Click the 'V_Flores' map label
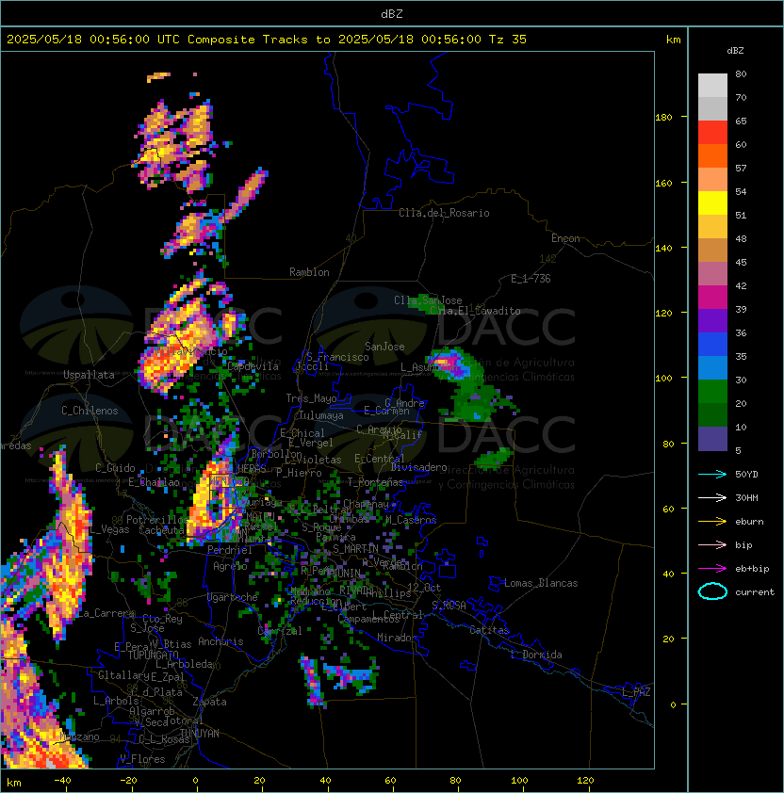 click(x=142, y=759)
